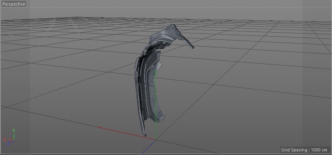Viewport: 332px width, 155px height.
Task: Click the pointed right tip of the upper fin
Action: 191,47
